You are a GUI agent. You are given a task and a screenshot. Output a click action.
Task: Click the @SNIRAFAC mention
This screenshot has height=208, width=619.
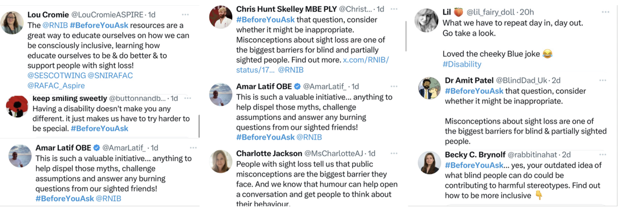[110, 75]
